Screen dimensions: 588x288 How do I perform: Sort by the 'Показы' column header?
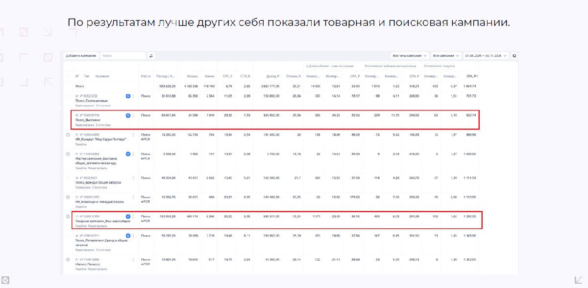point(192,76)
